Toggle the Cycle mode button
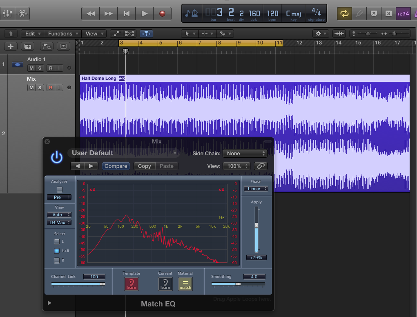Image resolution: width=417 pixels, height=317 pixels. tap(345, 13)
